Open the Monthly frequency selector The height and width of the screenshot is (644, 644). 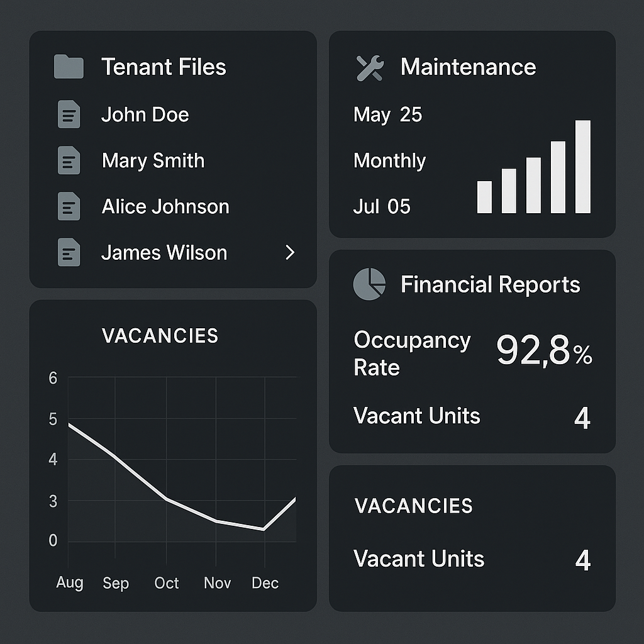coord(389,160)
